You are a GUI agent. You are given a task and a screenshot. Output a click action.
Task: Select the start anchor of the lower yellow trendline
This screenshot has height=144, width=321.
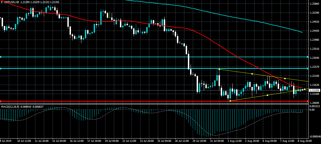(230, 101)
